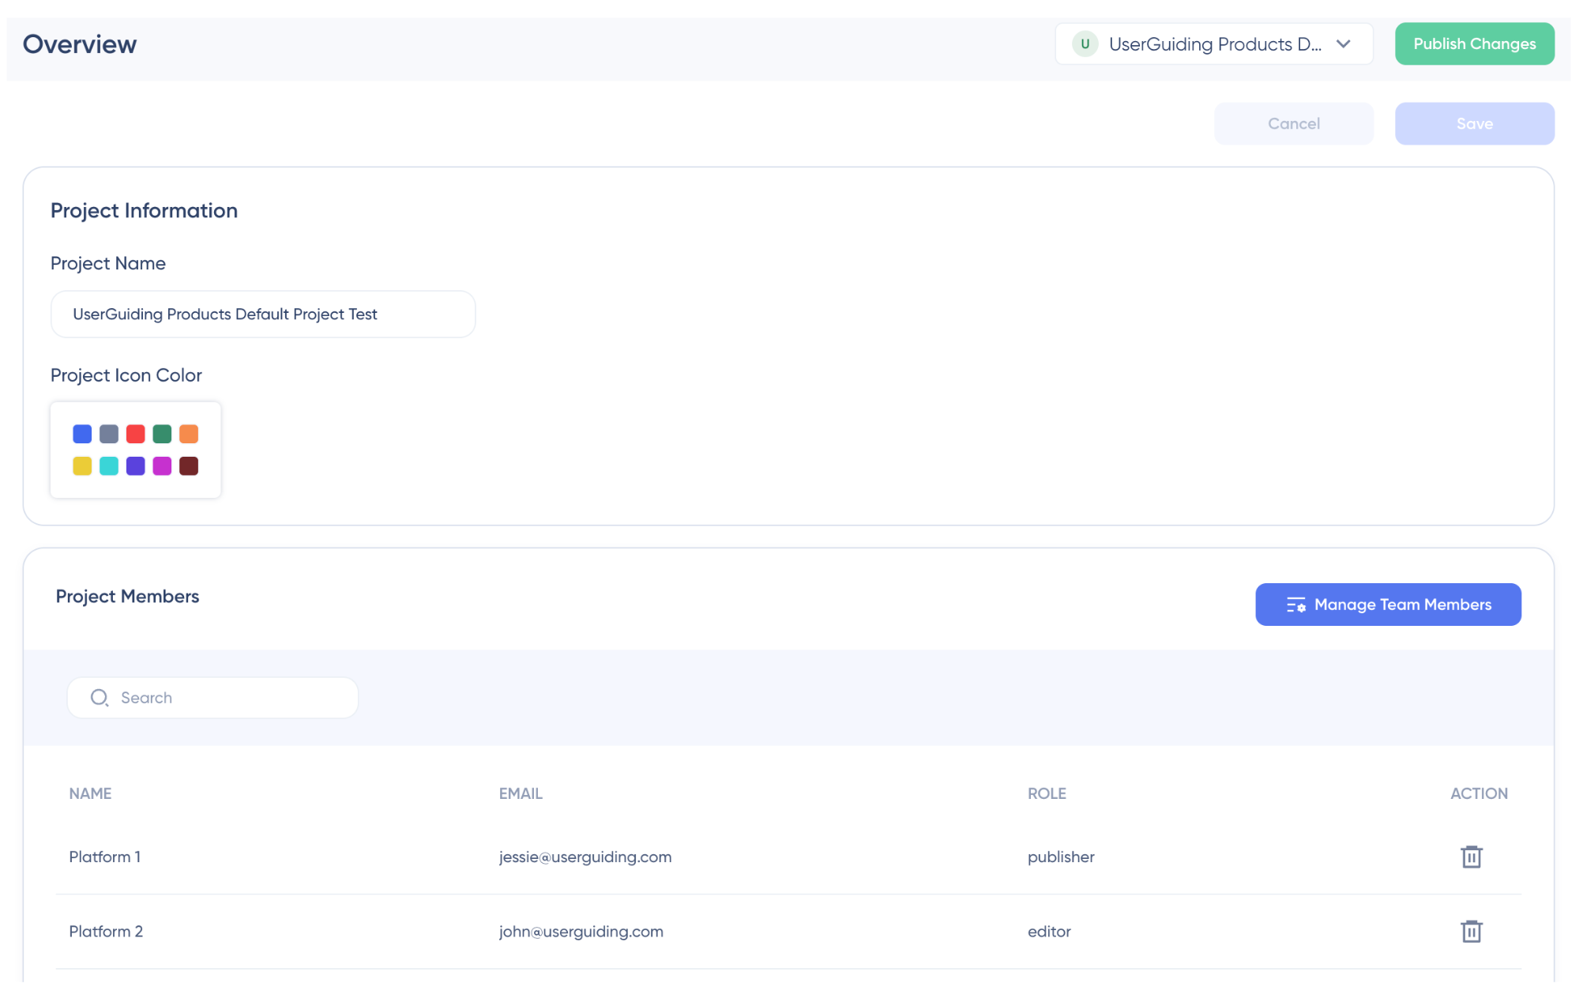Delete the Platform 2 member
1583x1002 pixels.
1471,931
